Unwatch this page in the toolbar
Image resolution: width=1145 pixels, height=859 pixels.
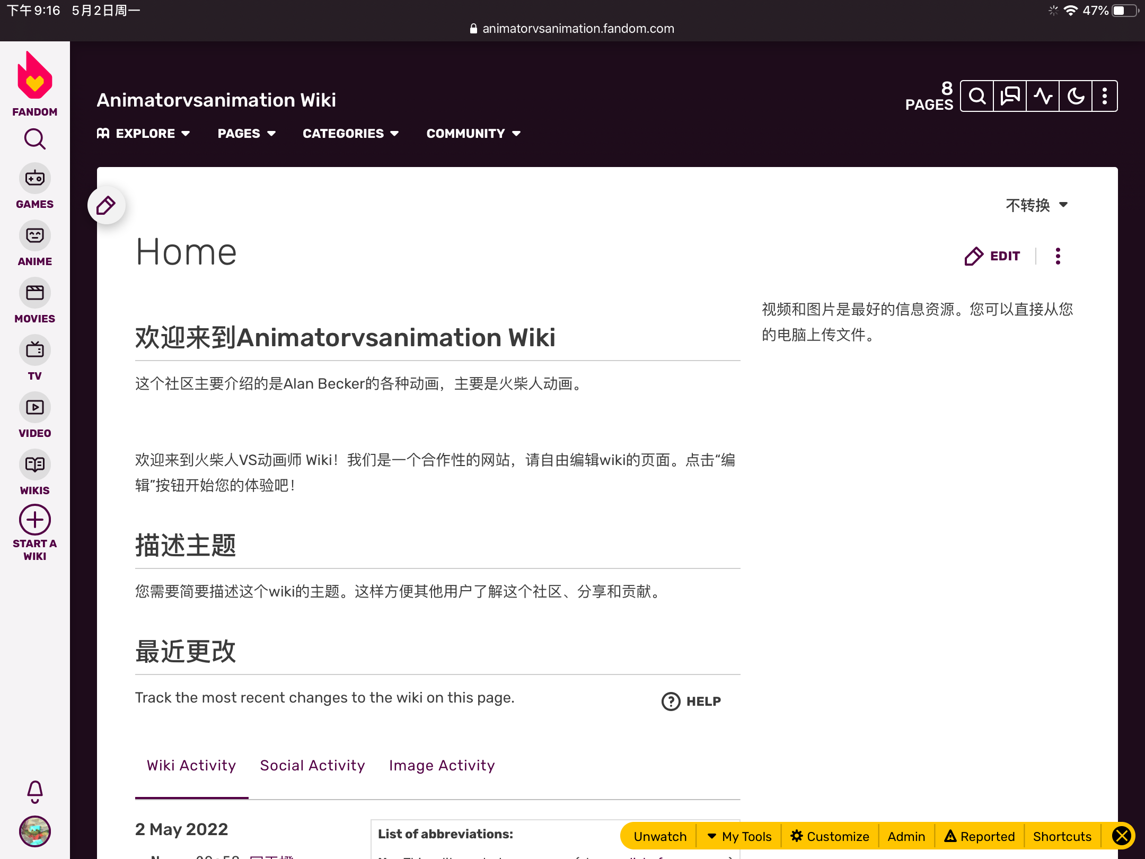pyautogui.click(x=660, y=836)
